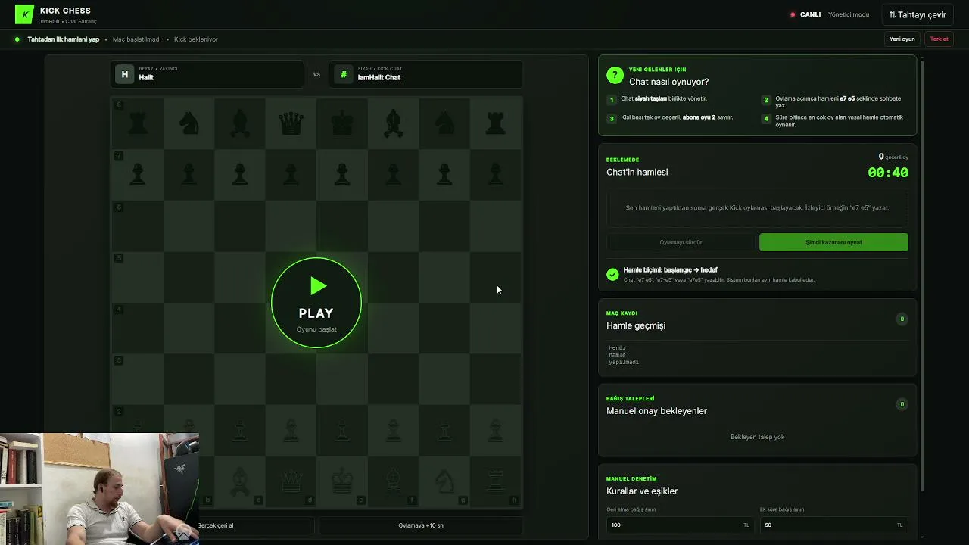Click step 2 'Oylama açılınca hamleni e7 e5' instruction
This screenshot has height=545, width=969.
click(838, 101)
